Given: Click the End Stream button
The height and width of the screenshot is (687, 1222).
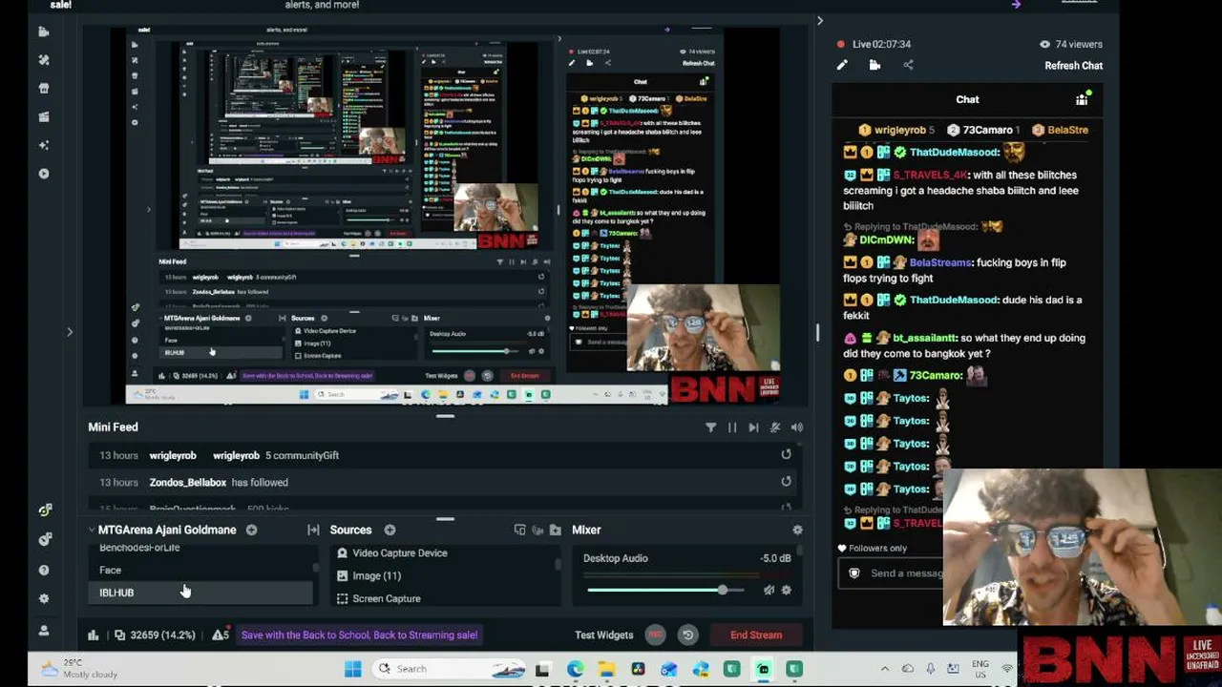Looking at the screenshot, I should 756,635.
